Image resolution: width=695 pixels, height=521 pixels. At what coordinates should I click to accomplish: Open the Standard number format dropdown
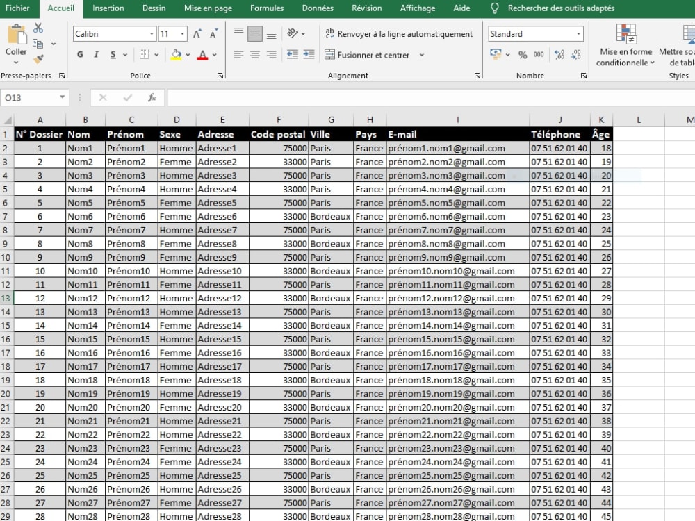578,33
